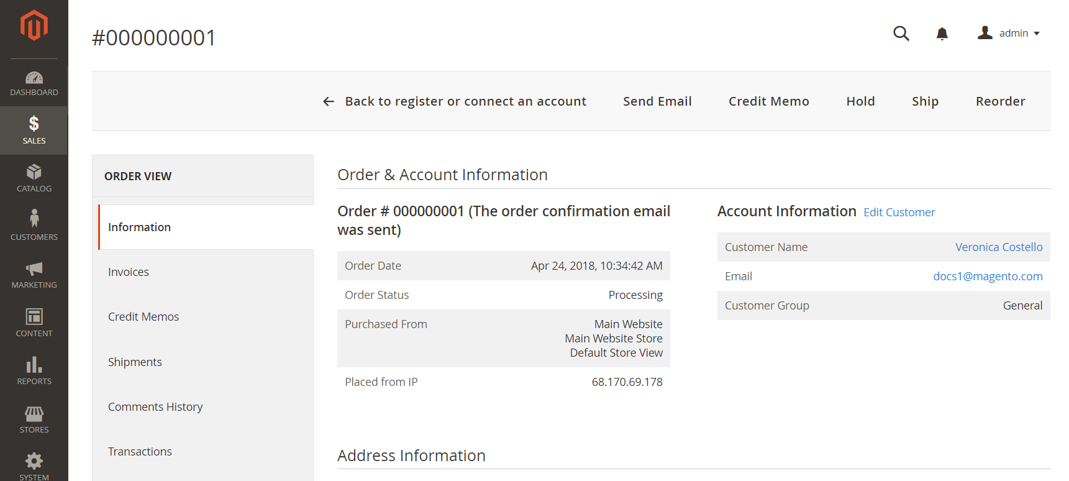
Task: Click the Edit Customer link
Action: point(899,213)
